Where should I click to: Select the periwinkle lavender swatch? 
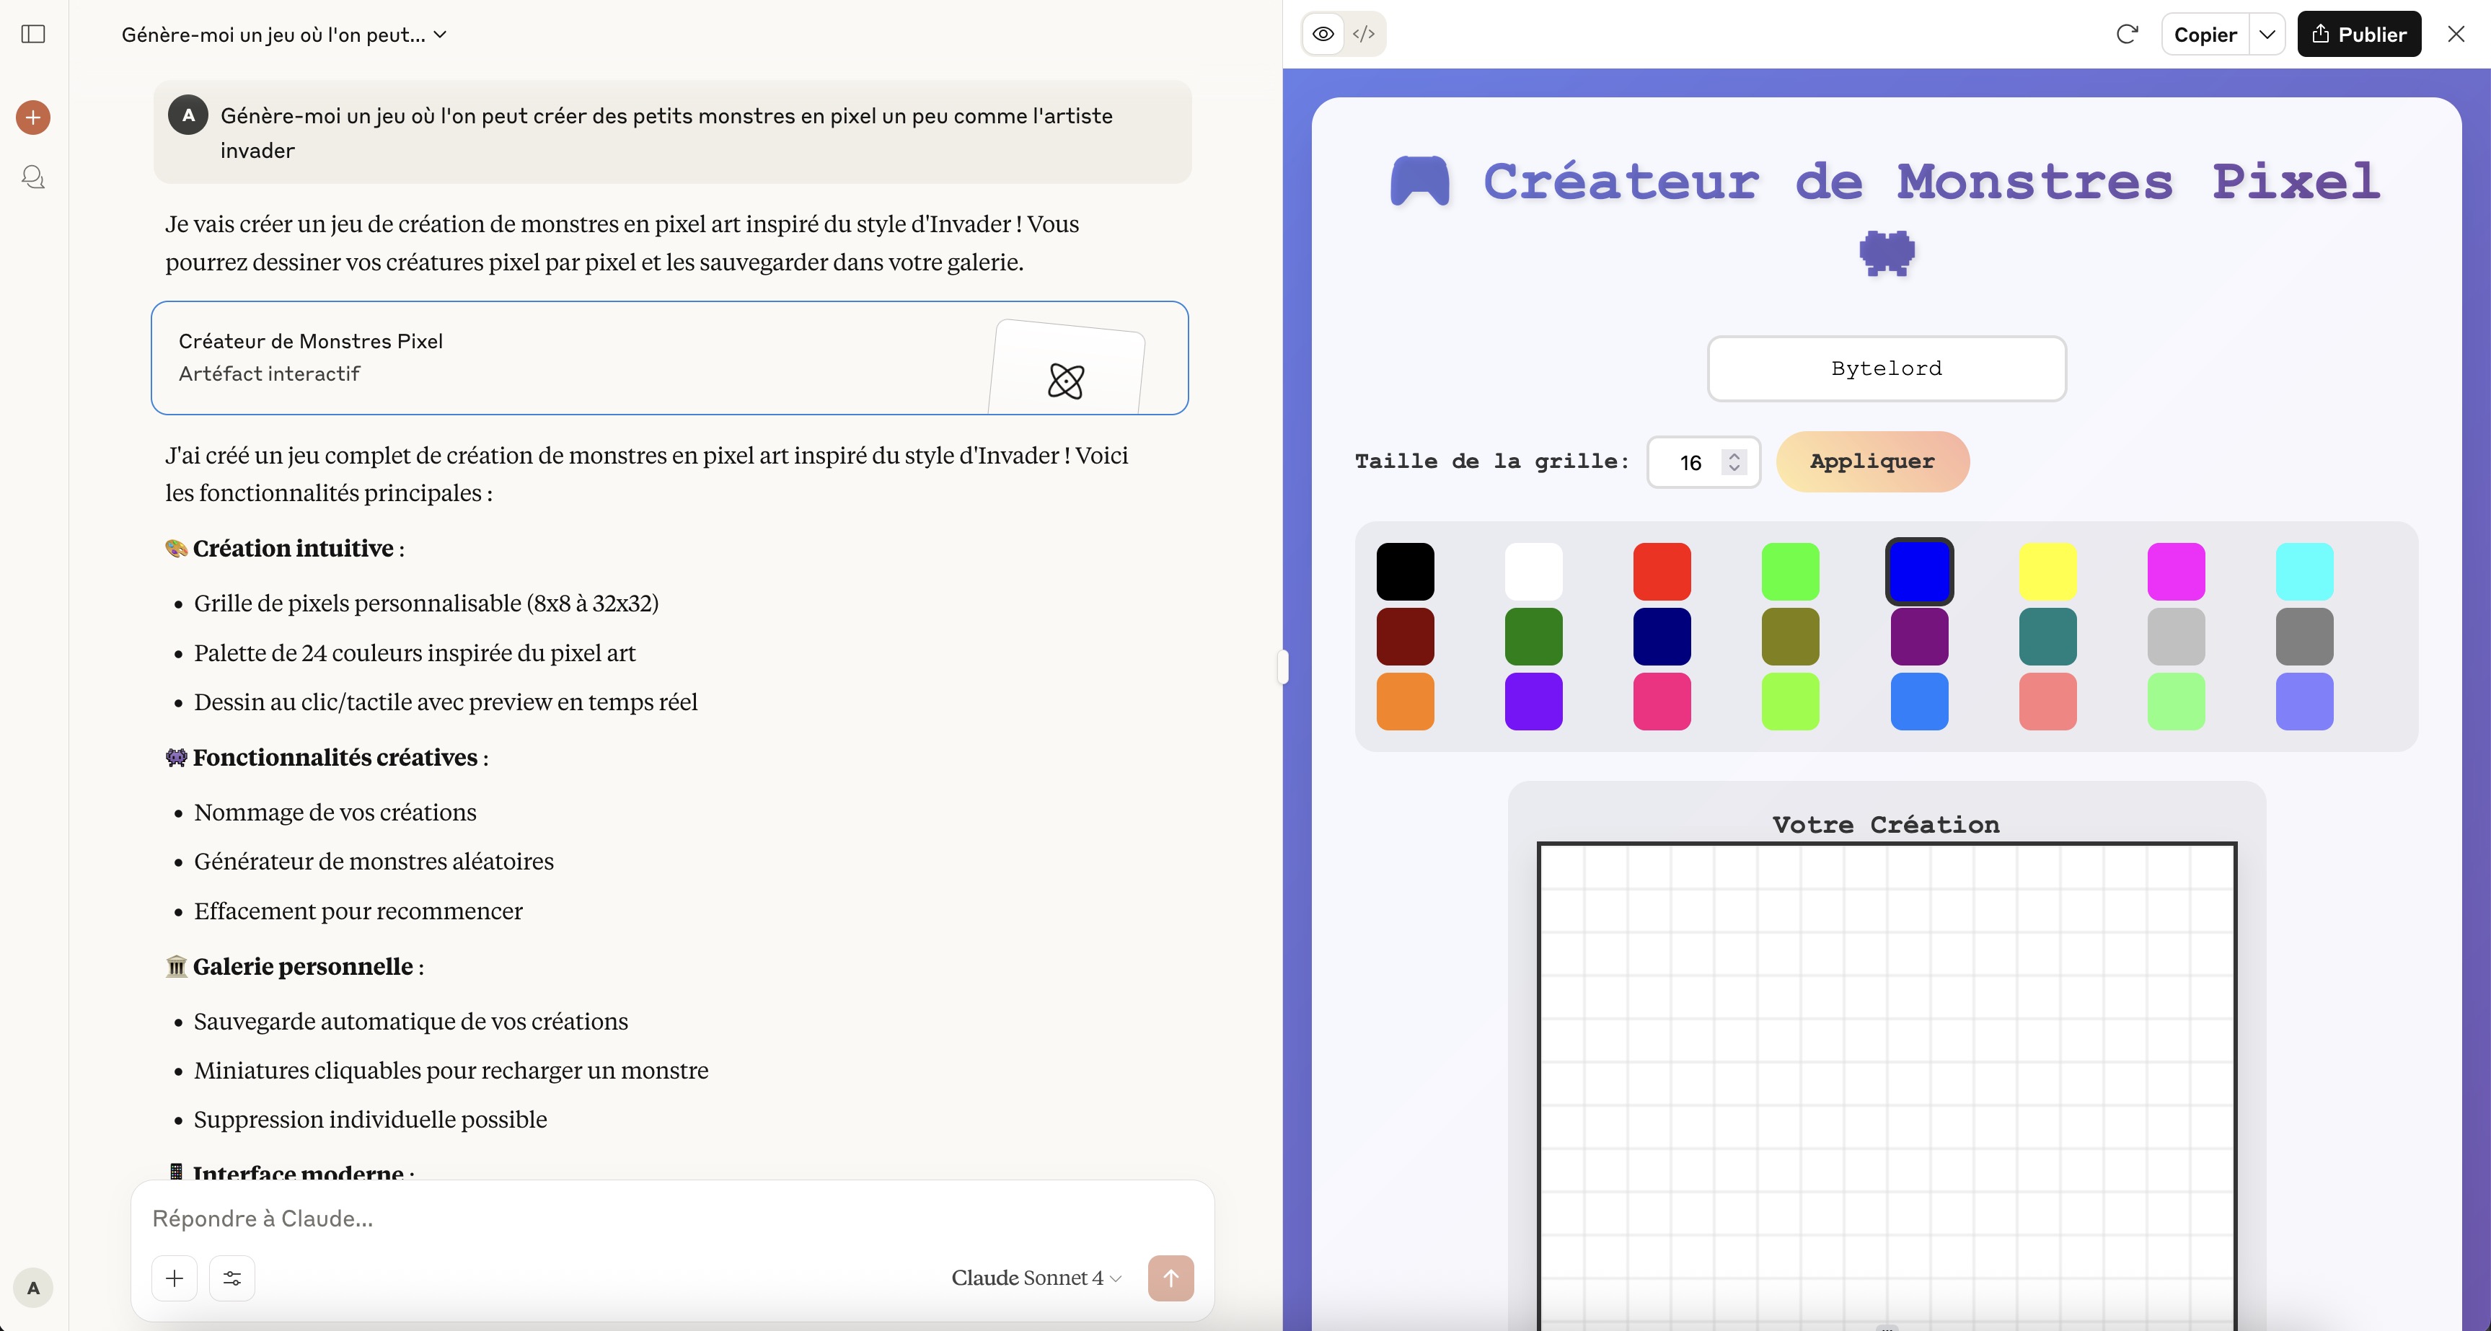pos(2304,701)
